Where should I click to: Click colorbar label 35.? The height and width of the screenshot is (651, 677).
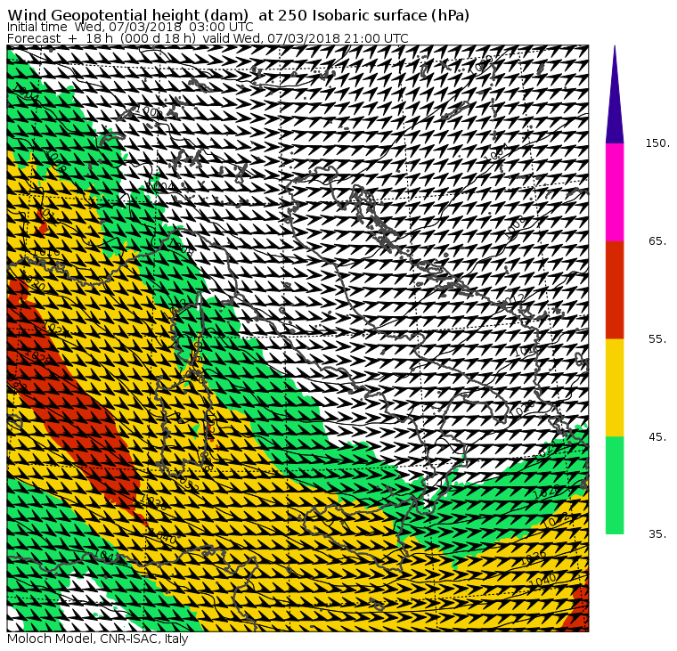[657, 534]
